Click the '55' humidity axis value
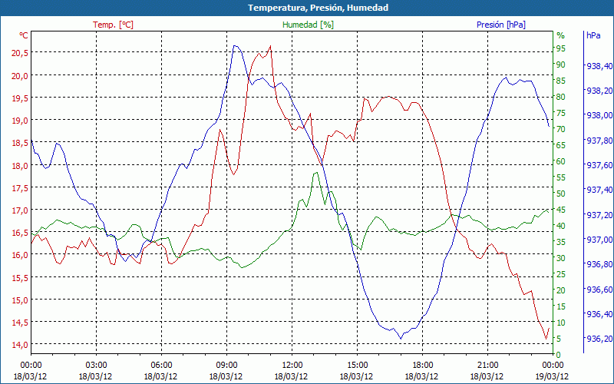The image size is (614, 384). (x=561, y=177)
